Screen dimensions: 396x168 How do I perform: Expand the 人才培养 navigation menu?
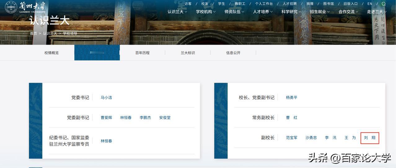(263, 12)
